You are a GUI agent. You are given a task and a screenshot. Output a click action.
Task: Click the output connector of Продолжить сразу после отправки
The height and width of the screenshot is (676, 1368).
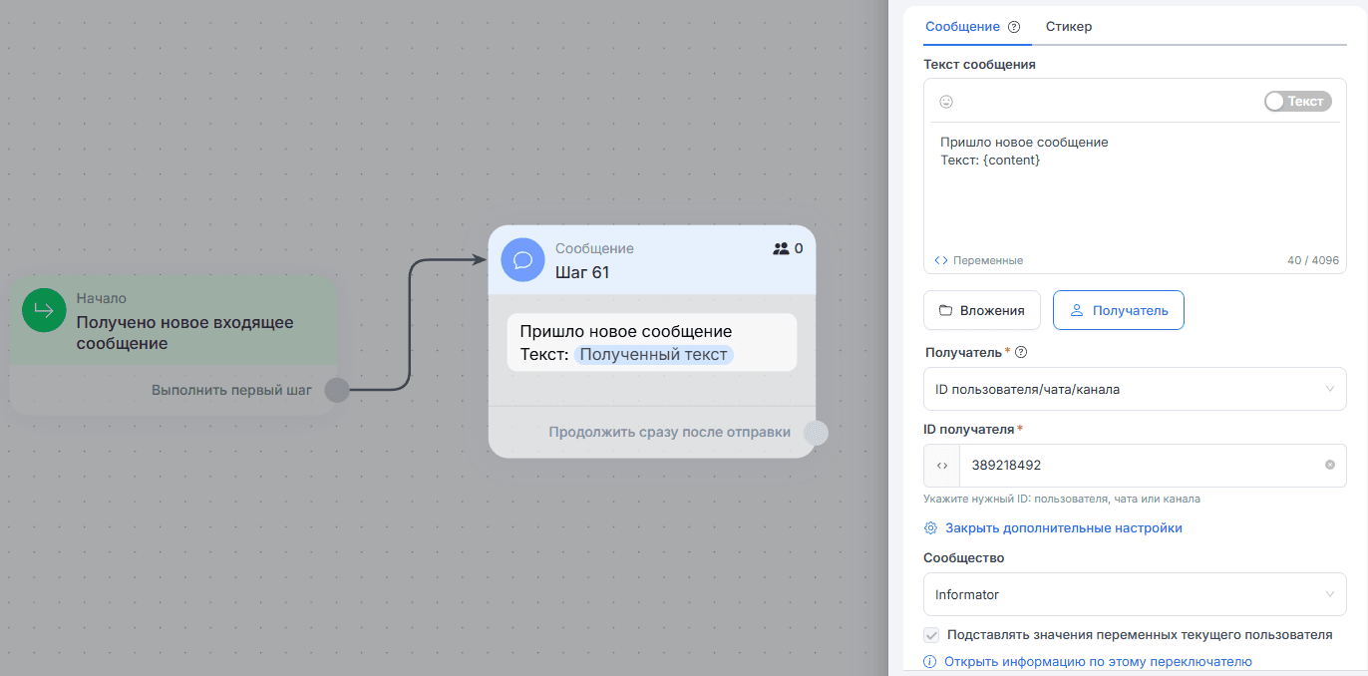coord(816,432)
